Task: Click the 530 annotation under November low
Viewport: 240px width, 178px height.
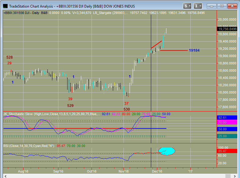Action: click(x=127, y=109)
